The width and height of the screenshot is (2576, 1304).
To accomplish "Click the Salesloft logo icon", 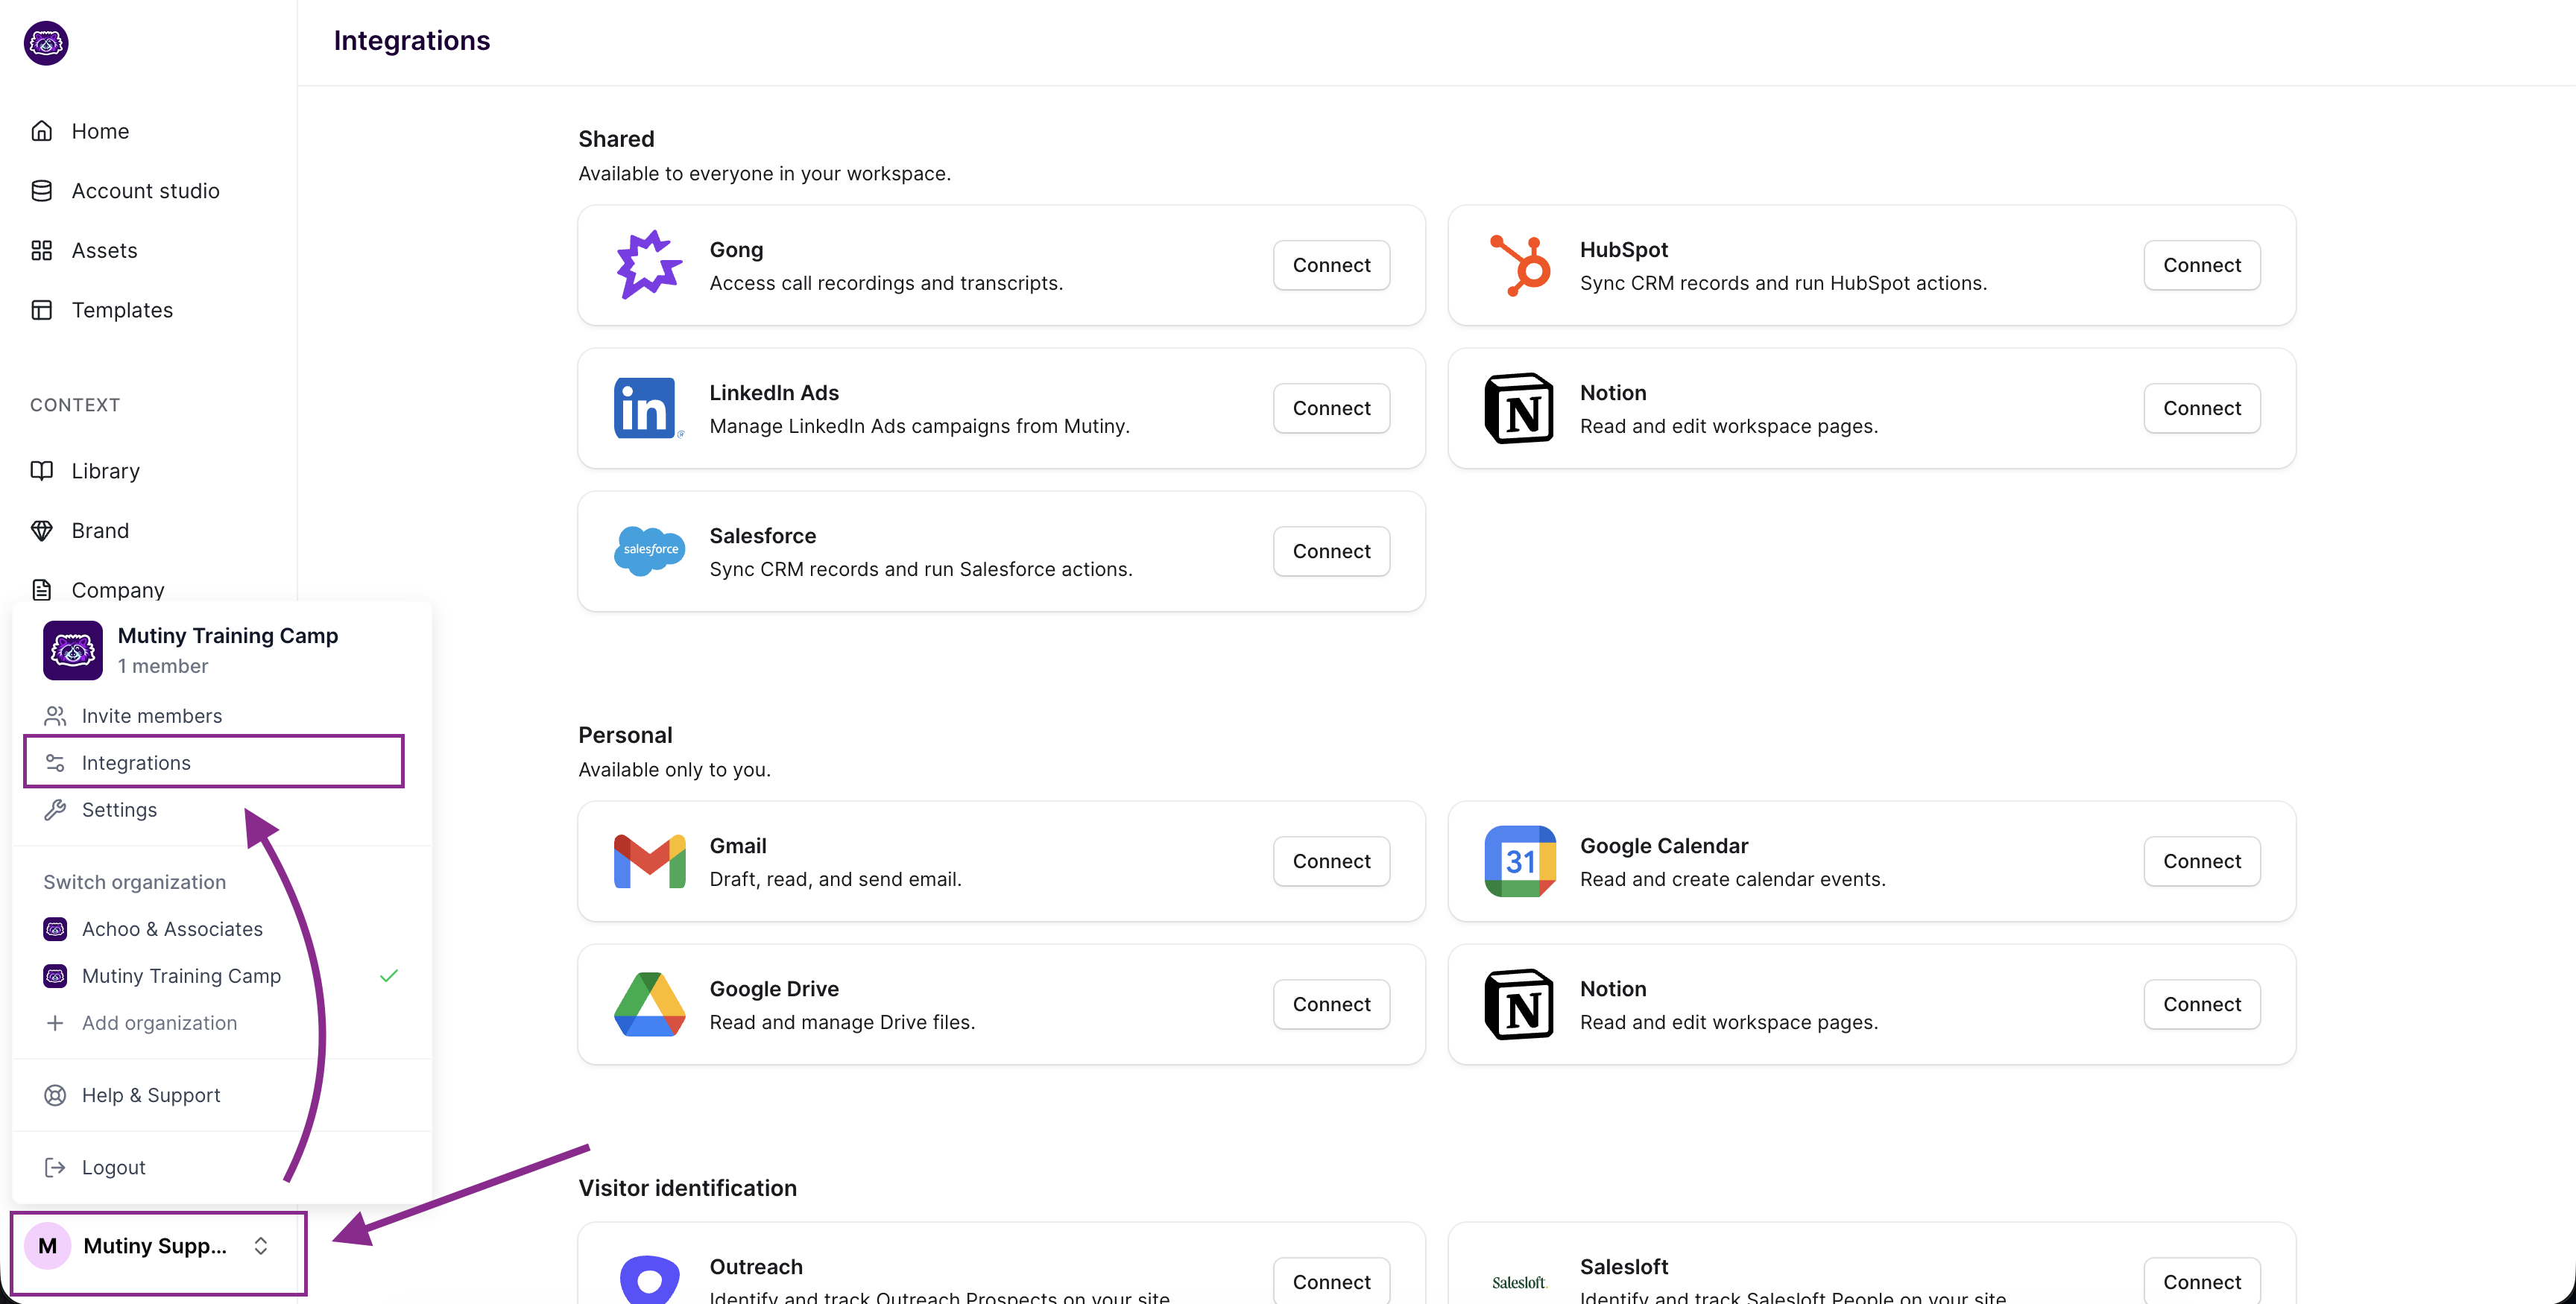I will pyautogui.click(x=1519, y=1283).
